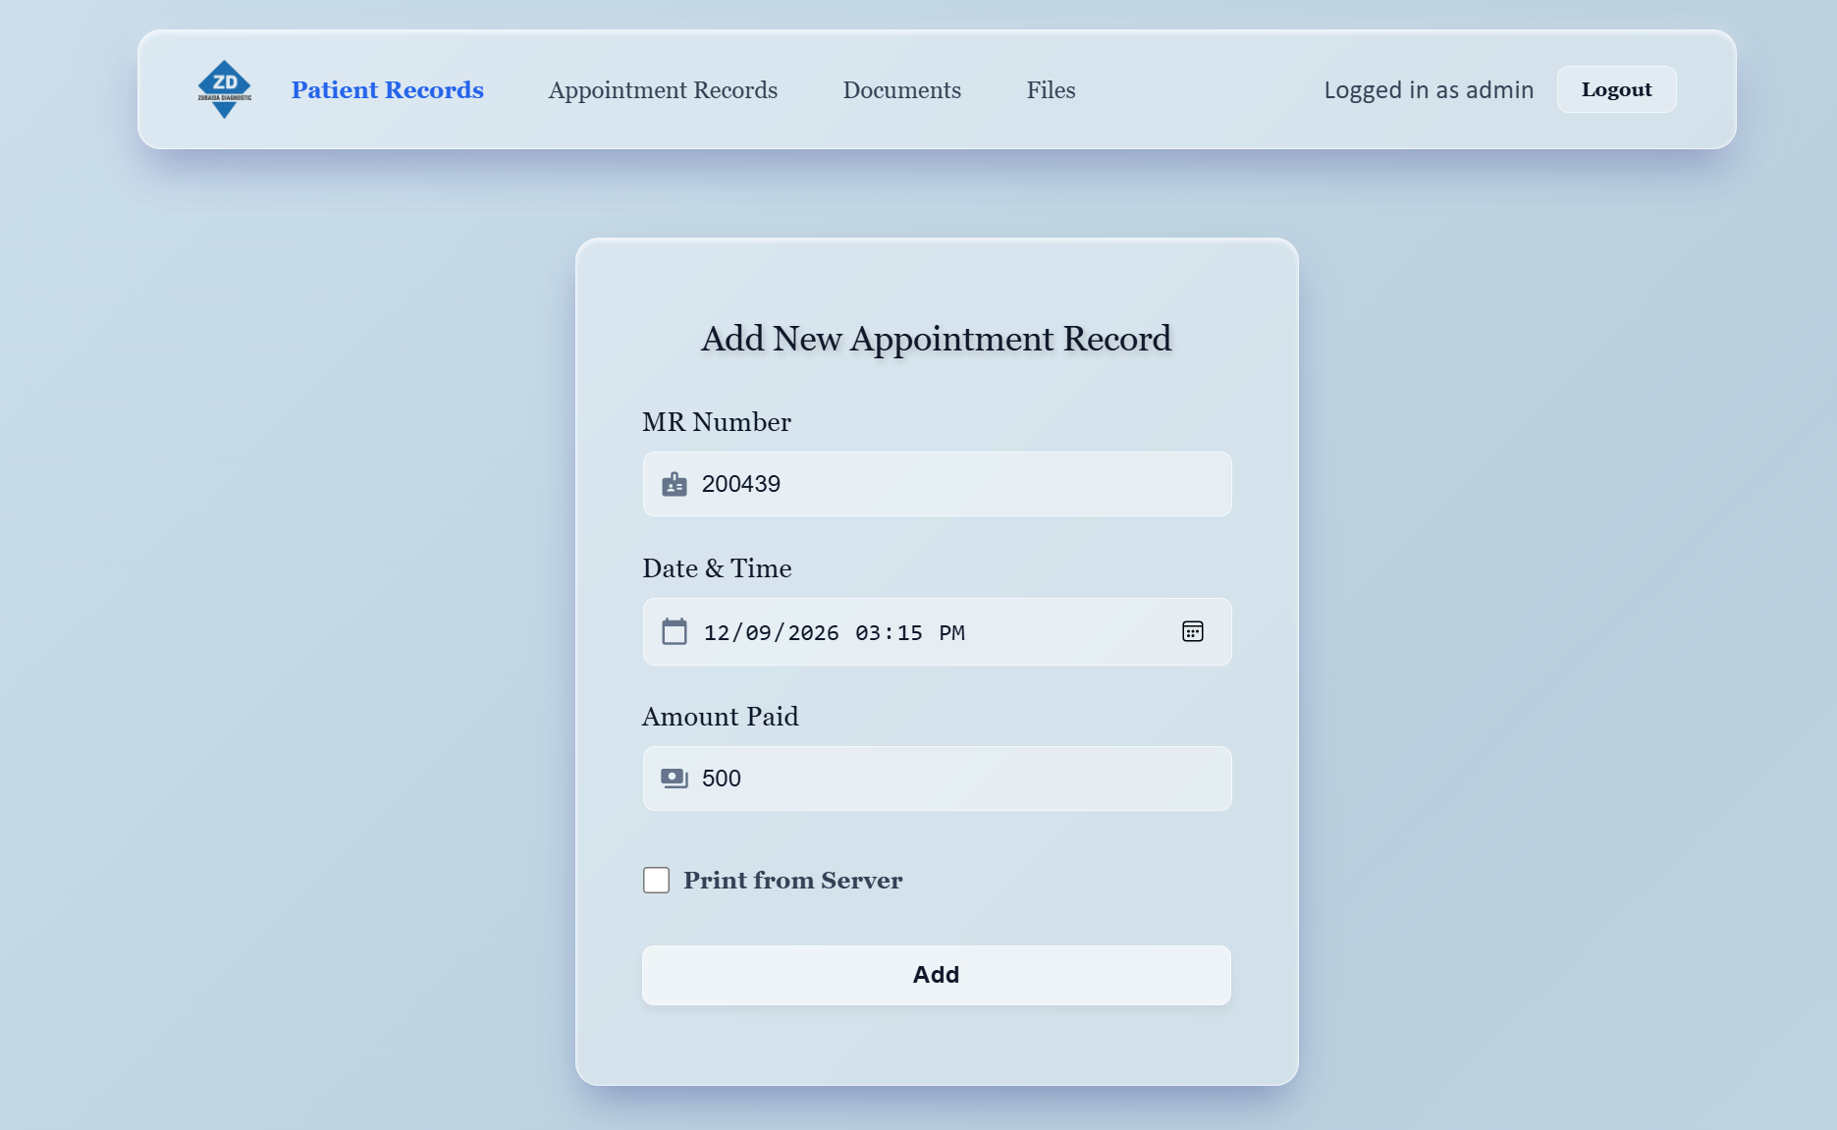Click the calendar icon left of the date
This screenshot has height=1130, width=1837.
pyautogui.click(x=675, y=631)
